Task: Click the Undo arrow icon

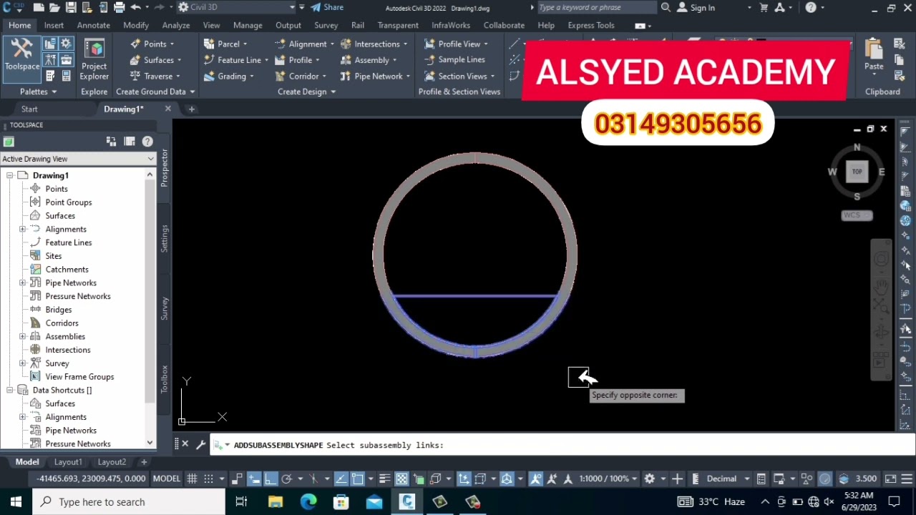Action: click(135, 8)
